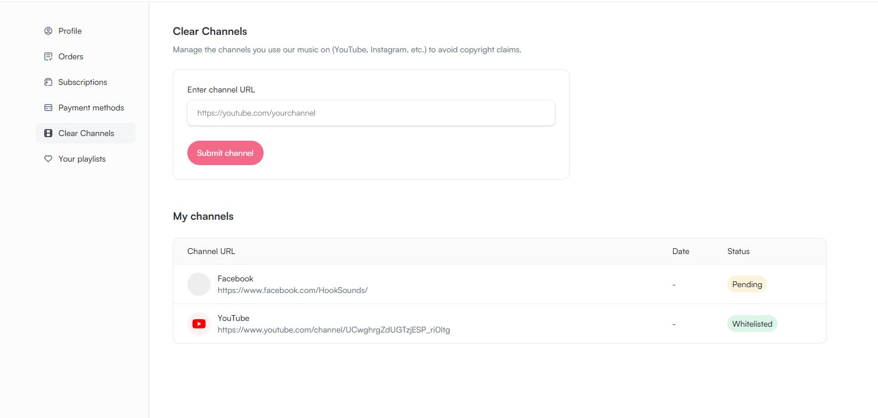This screenshot has width=878, height=418.
Task: Select Payment methods in sidebar
Action: pos(91,108)
